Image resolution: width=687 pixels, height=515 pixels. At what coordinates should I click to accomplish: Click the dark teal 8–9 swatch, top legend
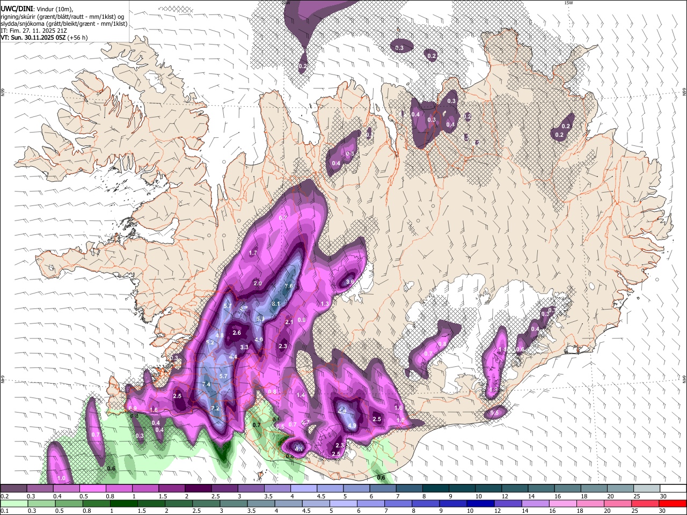pos(436,488)
